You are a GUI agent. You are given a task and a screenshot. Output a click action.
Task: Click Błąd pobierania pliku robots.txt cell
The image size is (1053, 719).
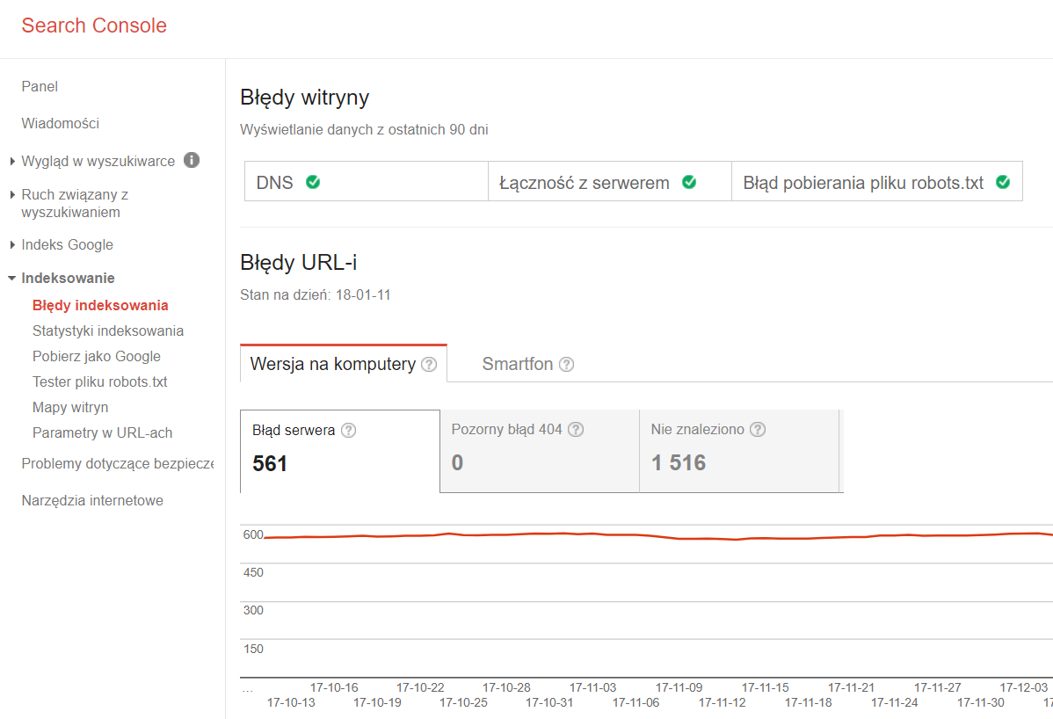click(x=877, y=181)
